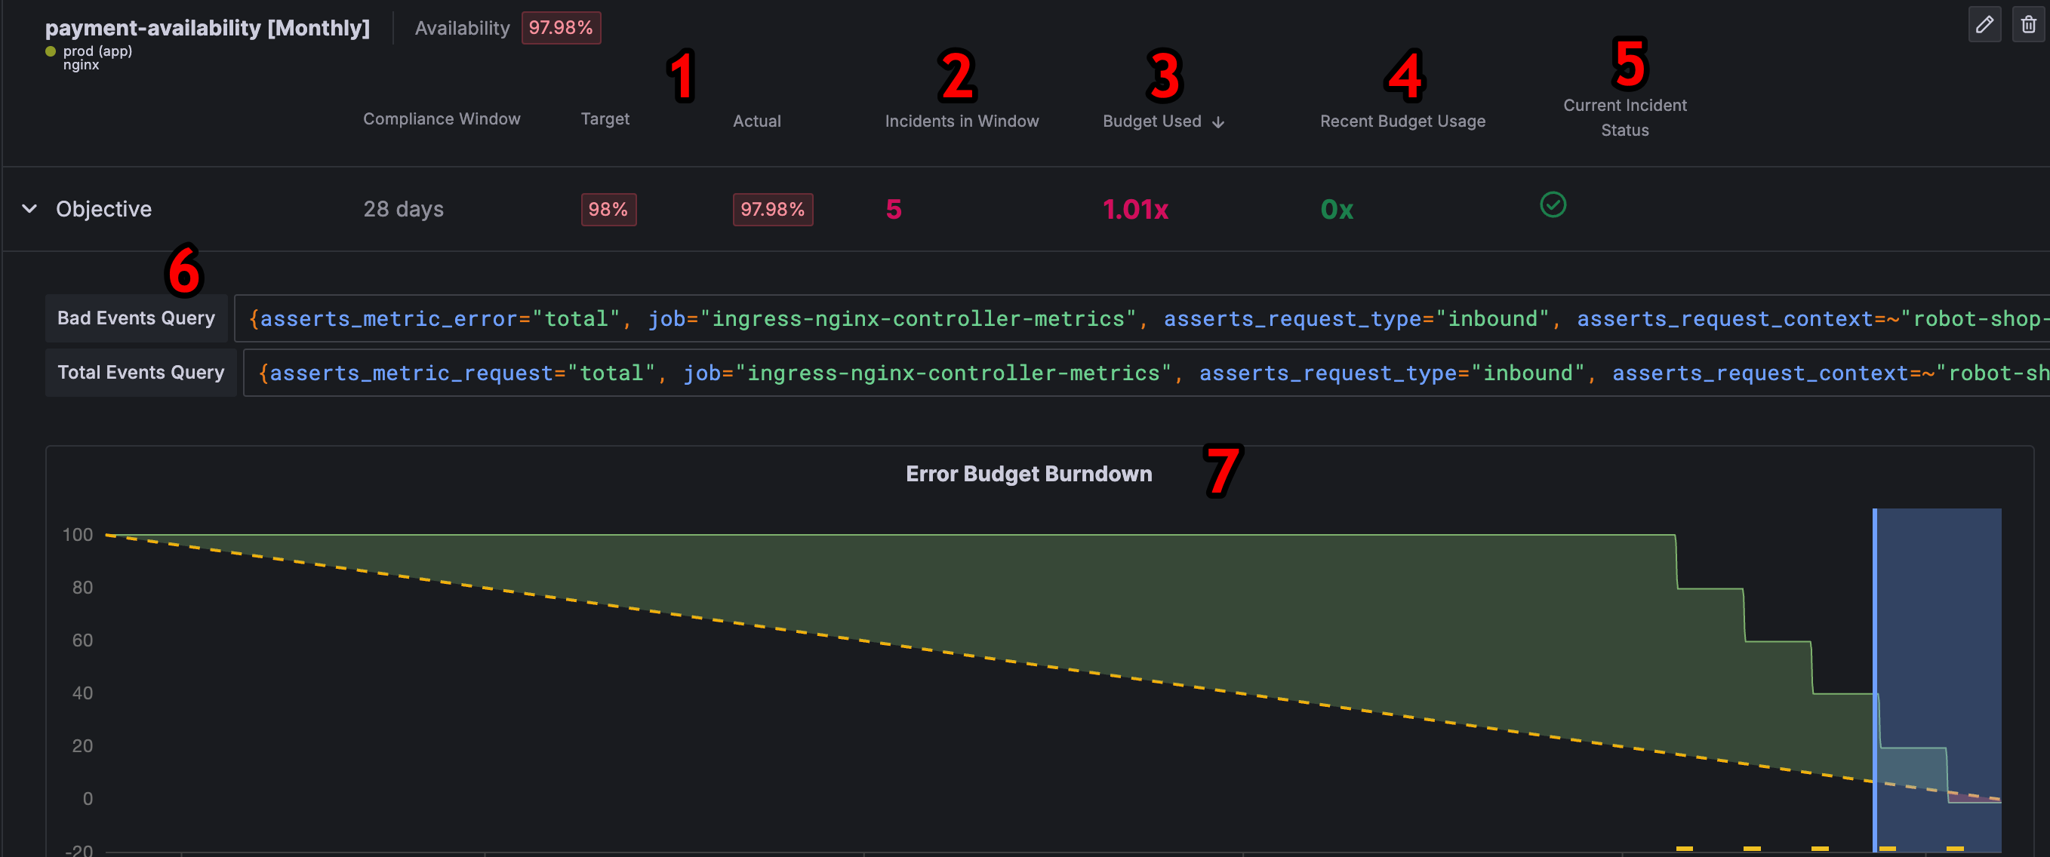This screenshot has width=2050, height=857.
Task: Click the trash delete icon
Action: (2027, 25)
